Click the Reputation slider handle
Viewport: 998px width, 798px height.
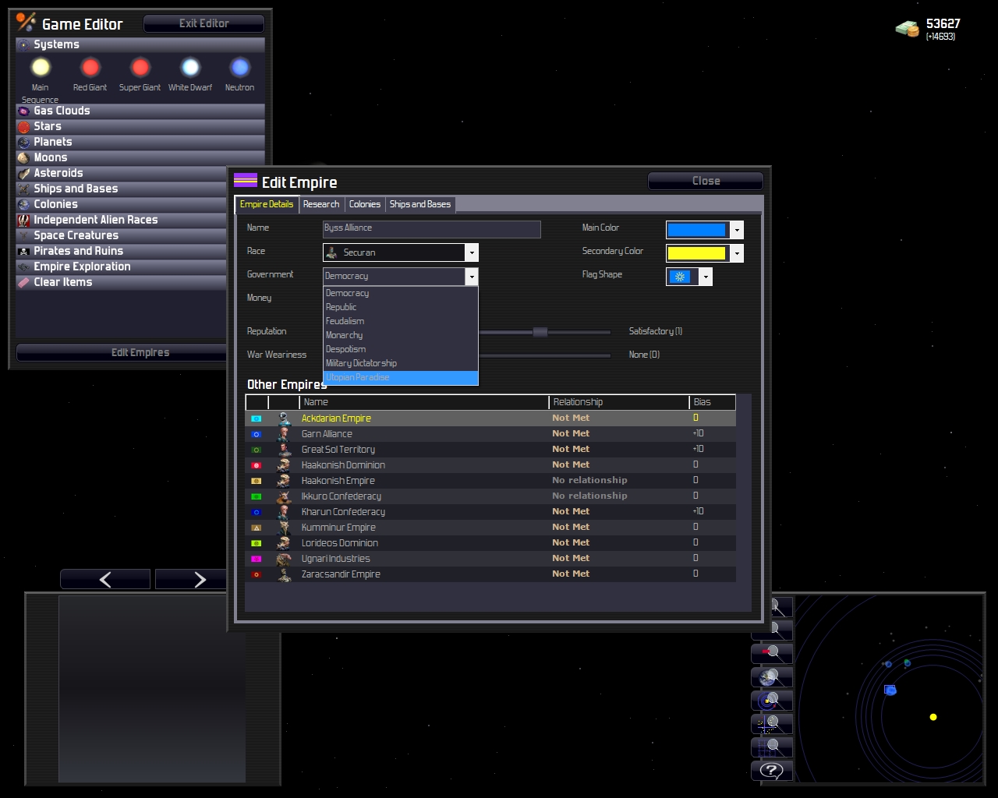click(540, 332)
